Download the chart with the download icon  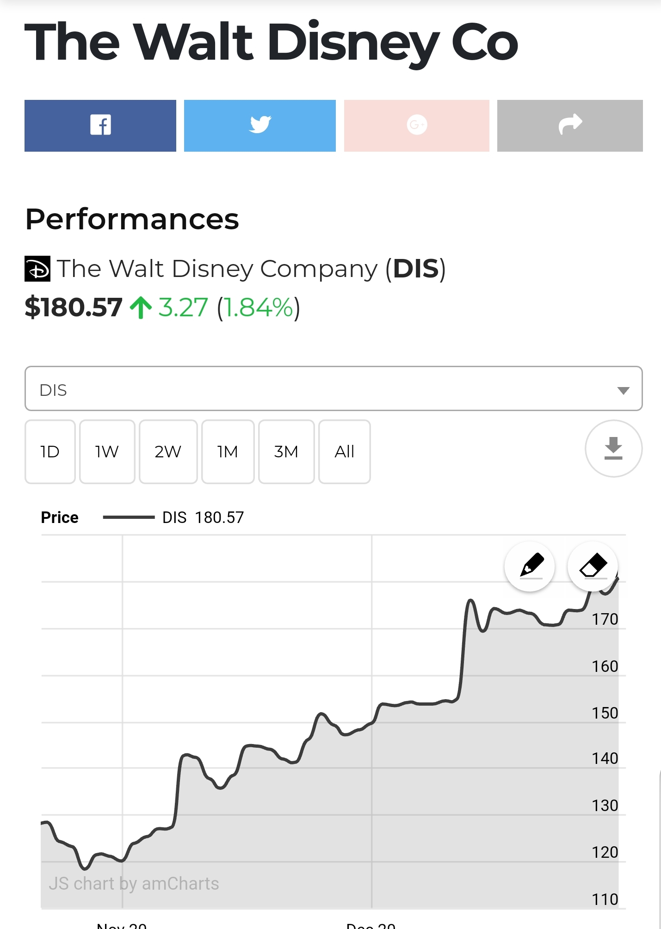click(613, 449)
